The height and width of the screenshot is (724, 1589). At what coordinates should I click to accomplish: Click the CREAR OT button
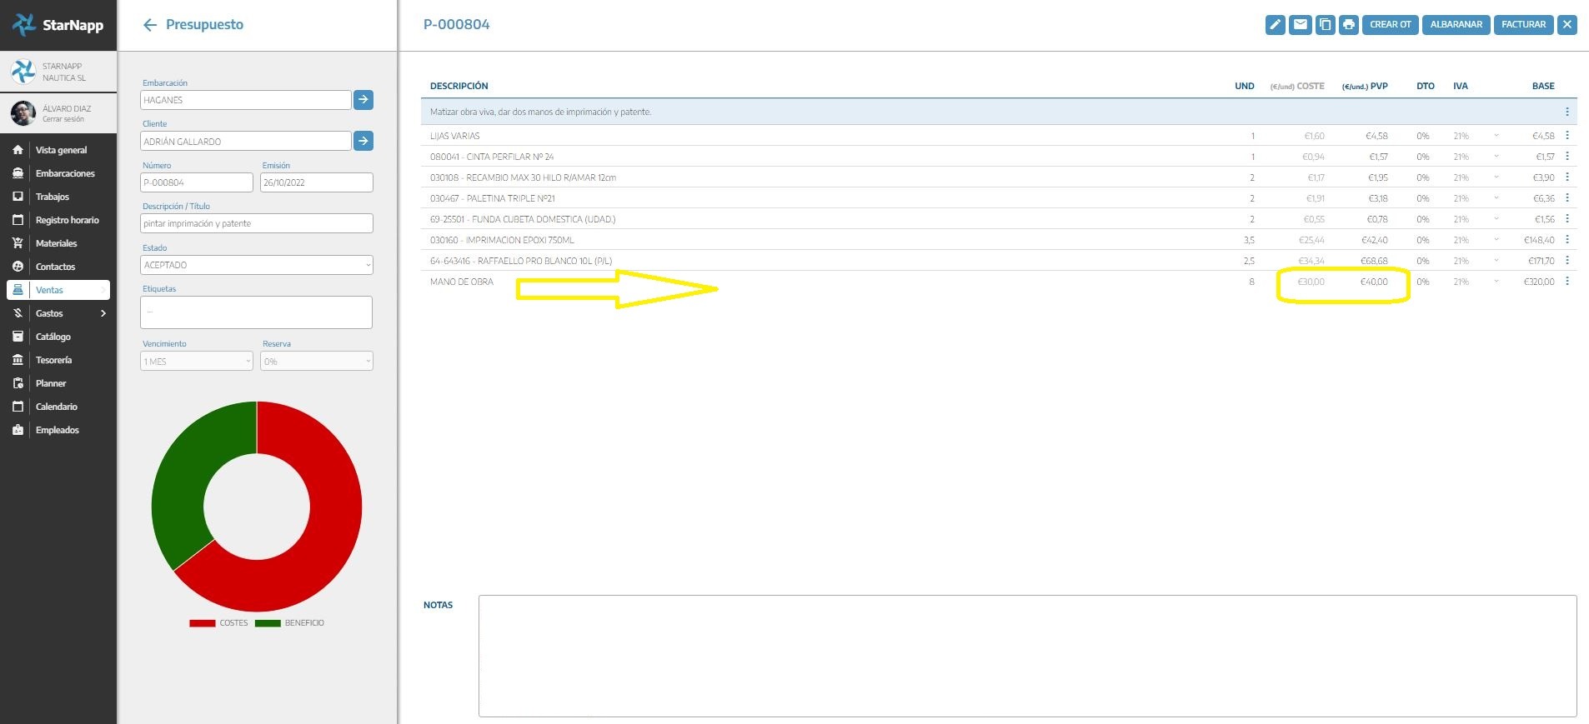[x=1390, y=25]
